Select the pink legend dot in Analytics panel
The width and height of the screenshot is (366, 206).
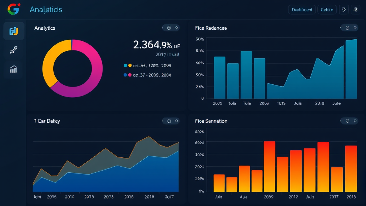point(129,75)
